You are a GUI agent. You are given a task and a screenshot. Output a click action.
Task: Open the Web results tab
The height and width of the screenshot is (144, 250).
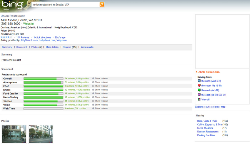pyautogui.click(x=87, y=47)
